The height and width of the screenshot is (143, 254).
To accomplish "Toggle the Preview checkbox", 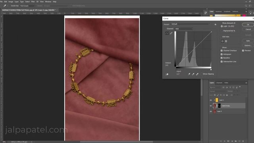I will pos(243,50).
